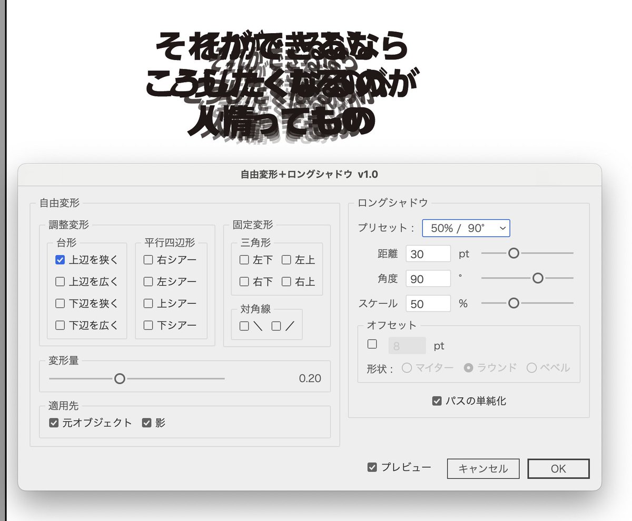The width and height of the screenshot is (632, 521).
Task: Toggle off the プレビュー checkbox
Action: click(x=373, y=467)
